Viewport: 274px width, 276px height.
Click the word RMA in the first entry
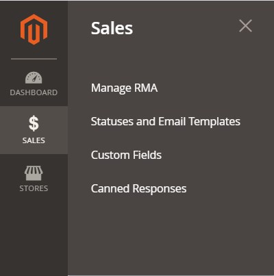pyautogui.click(x=146, y=88)
